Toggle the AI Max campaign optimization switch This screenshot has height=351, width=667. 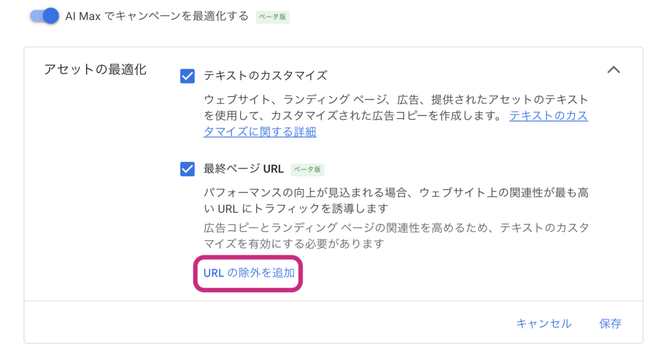coord(44,16)
